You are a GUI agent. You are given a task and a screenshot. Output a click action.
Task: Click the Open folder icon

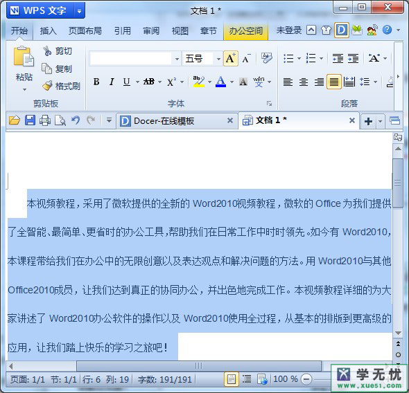[x=15, y=120]
